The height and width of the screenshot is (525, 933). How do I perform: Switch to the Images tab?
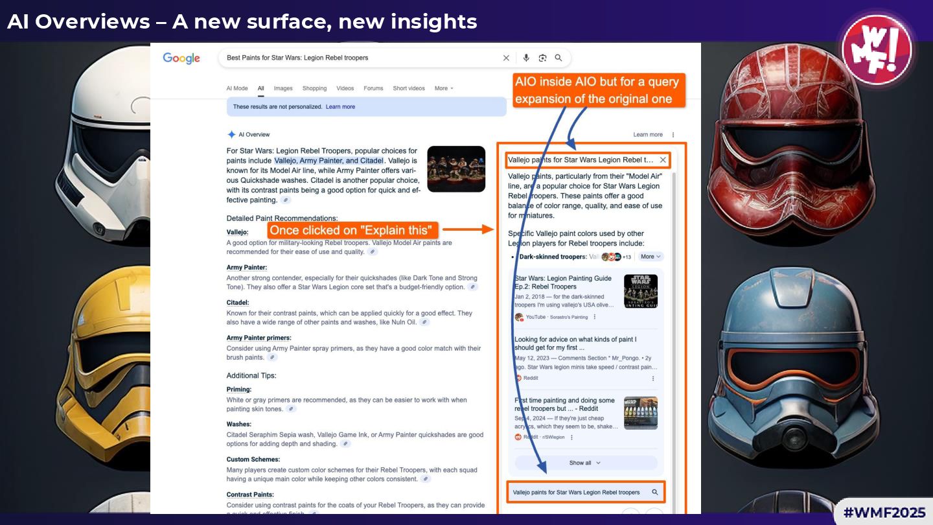click(x=283, y=88)
